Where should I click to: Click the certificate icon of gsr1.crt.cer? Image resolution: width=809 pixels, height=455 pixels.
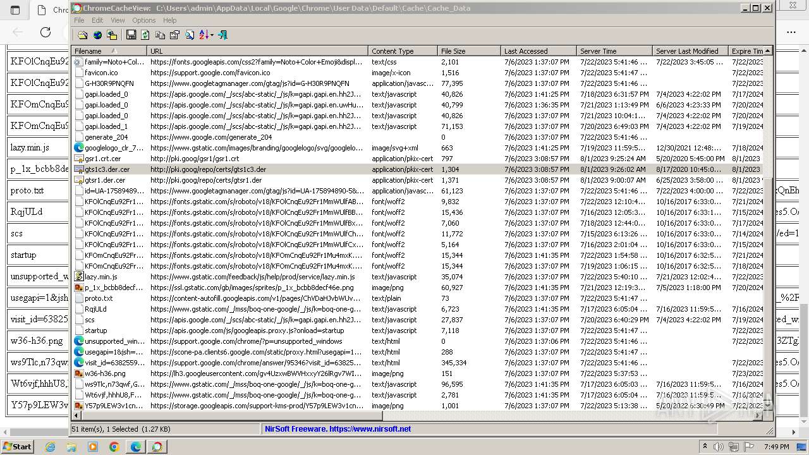79,159
